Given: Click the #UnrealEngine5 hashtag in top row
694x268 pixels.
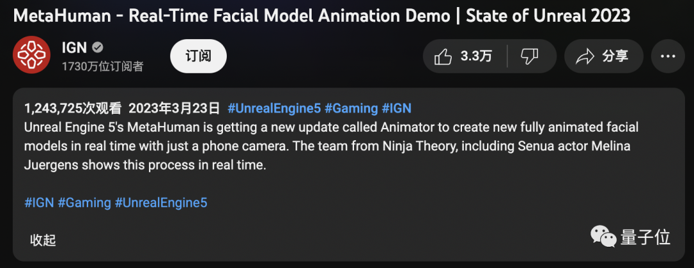Looking at the screenshot, I should 274,108.
